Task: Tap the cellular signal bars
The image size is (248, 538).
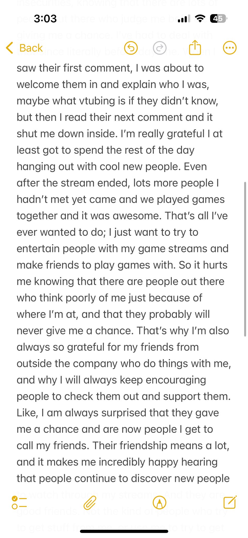Action: click(x=184, y=19)
